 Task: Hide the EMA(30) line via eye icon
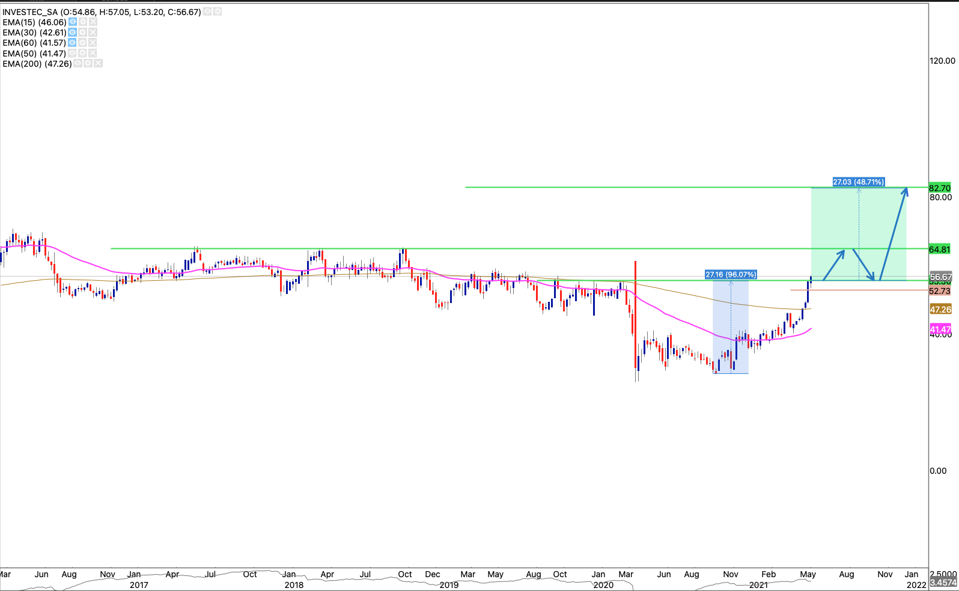tap(73, 32)
